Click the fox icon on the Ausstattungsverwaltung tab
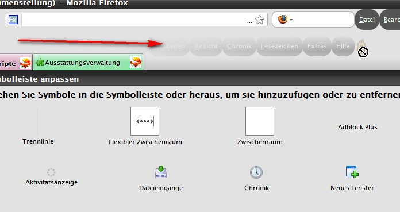The image size is (400, 212). [x=136, y=62]
